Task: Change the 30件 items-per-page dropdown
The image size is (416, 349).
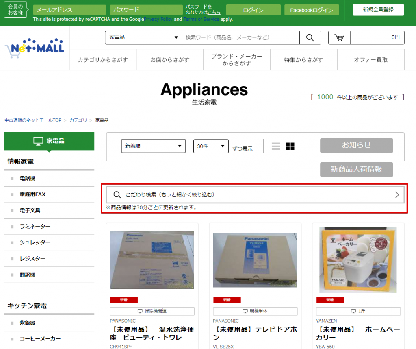Action: pyautogui.click(x=211, y=146)
